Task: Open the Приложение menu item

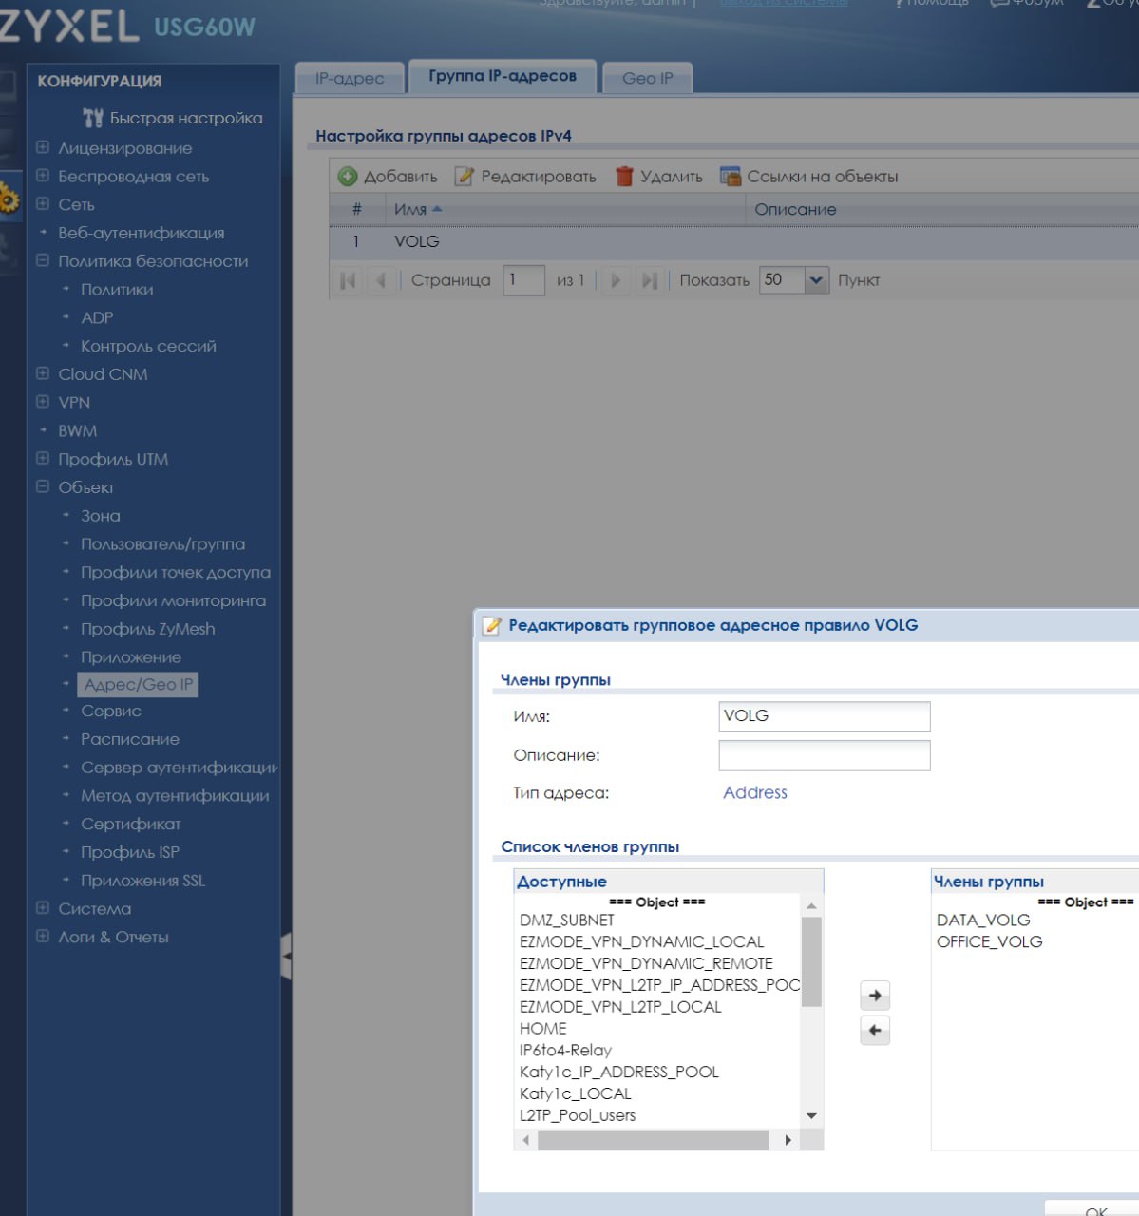Action: [131, 657]
